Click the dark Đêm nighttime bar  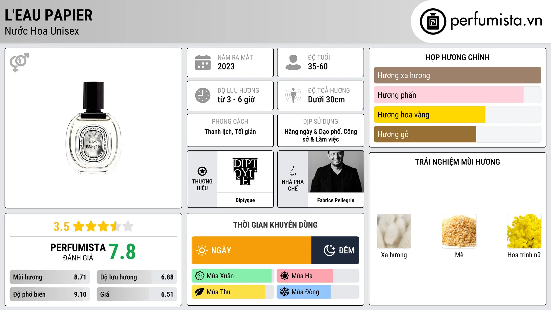click(x=335, y=250)
